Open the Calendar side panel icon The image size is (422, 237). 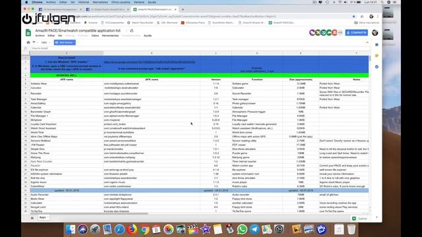click(x=377, y=45)
